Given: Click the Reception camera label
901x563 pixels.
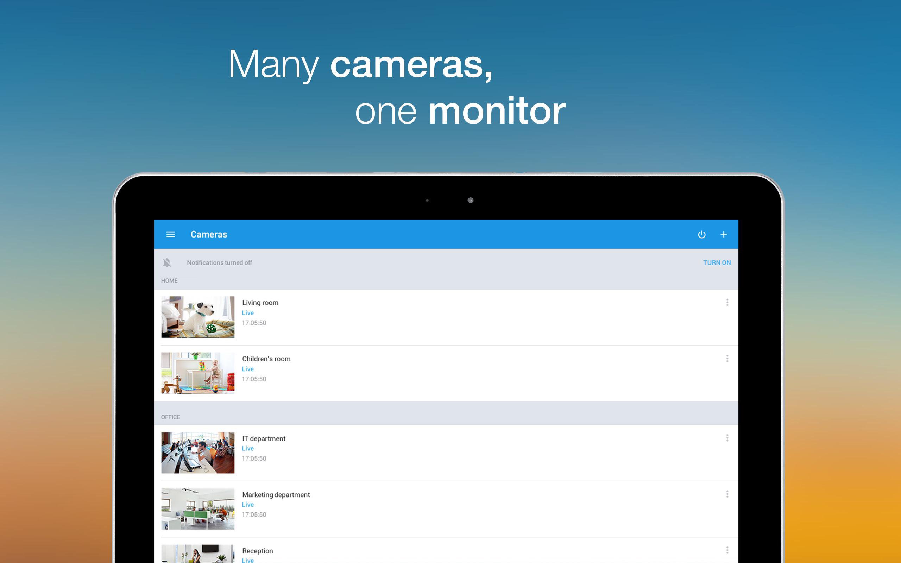Looking at the screenshot, I should coord(257,551).
